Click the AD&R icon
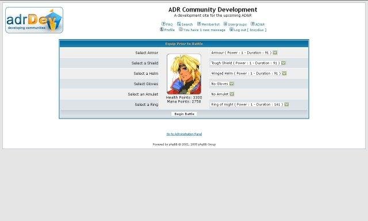The image size is (368, 221). 252,24
